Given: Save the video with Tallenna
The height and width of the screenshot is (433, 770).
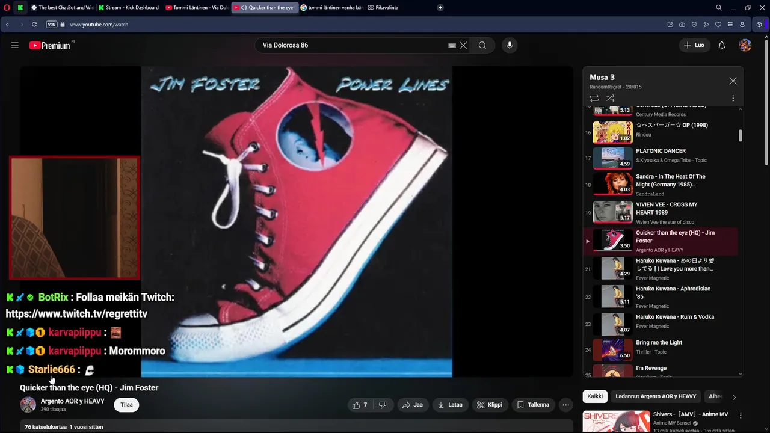Looking at the screenshot, I should pyautogui.click(x=534, y=405).
